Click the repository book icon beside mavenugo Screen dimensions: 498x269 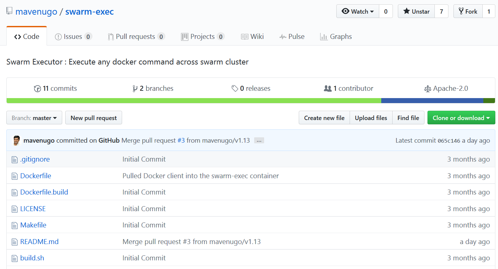coord(10,12)
